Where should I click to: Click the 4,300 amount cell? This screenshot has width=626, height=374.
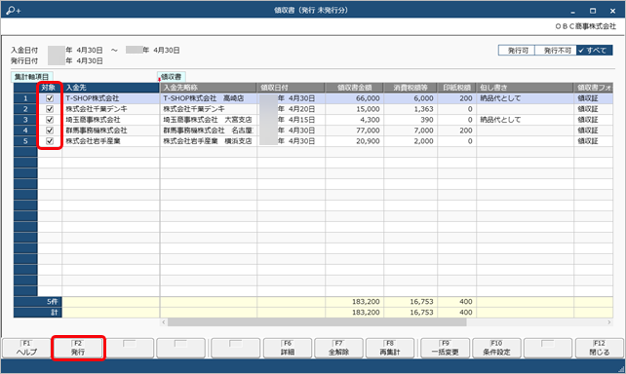(355, 120)
